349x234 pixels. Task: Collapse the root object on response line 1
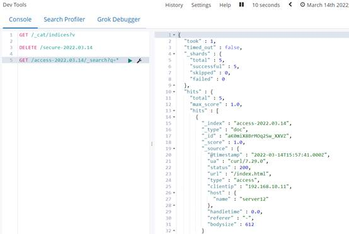click(x=174, y=35)
